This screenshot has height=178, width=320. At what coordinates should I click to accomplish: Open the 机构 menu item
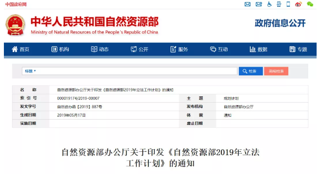[x=60, y=49]
